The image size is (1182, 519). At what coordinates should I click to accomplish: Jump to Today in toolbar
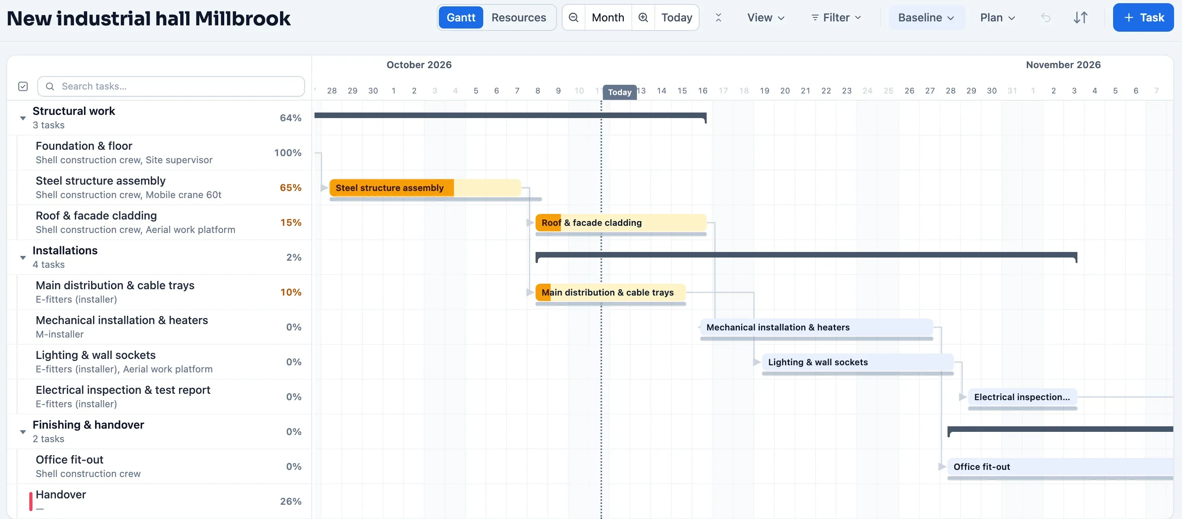pos(676,17)
